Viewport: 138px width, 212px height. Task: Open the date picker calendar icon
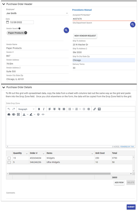(7, 22)
